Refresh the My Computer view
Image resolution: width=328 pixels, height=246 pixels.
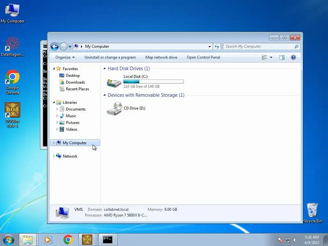(x=217, y=47)
